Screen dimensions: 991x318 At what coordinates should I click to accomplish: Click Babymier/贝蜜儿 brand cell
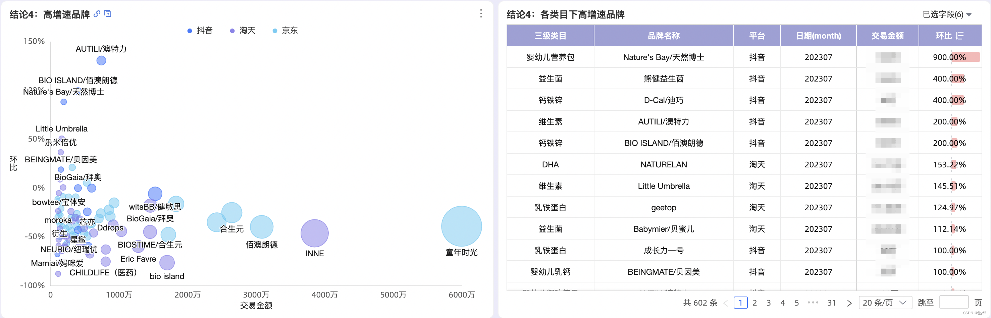[x=664, y=229]
